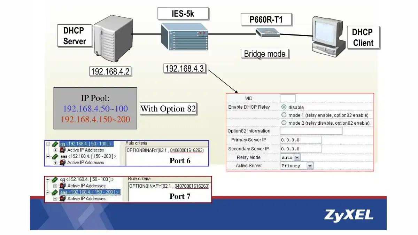
Task: Click the P660R-T1 modem icon
Action: coord(268,33)
